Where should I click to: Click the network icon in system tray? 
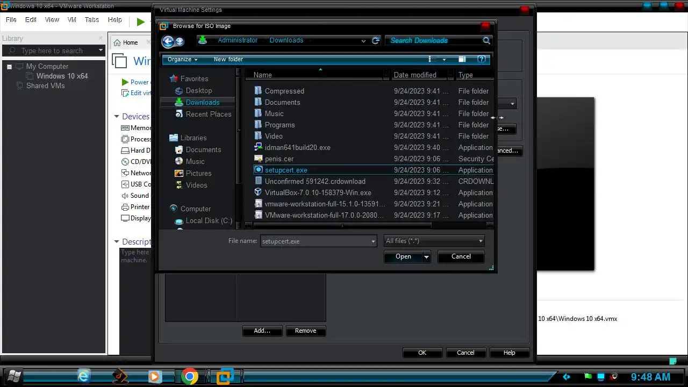point(601,377)
